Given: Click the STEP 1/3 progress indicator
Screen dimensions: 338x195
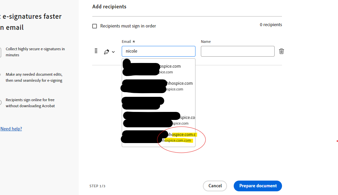Looking at the screenshot, I should click(x=97, y=186).
